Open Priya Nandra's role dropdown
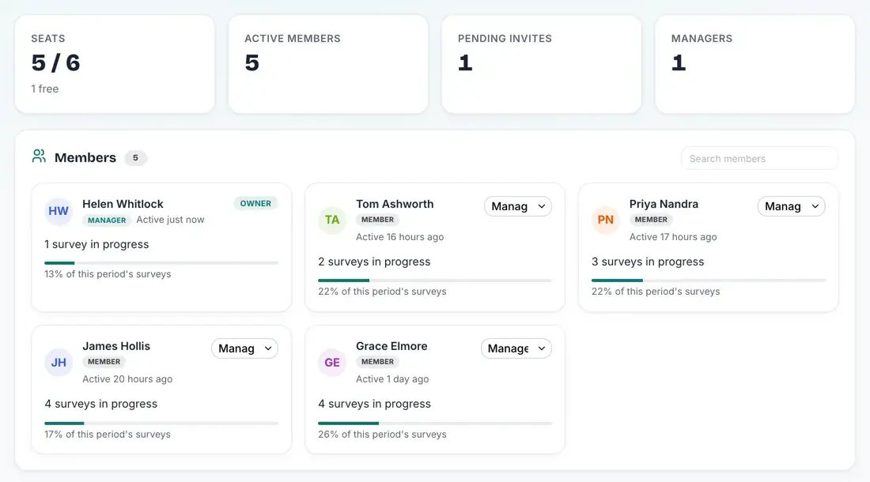This screenshot has width=870, height=482. point(791,207)
